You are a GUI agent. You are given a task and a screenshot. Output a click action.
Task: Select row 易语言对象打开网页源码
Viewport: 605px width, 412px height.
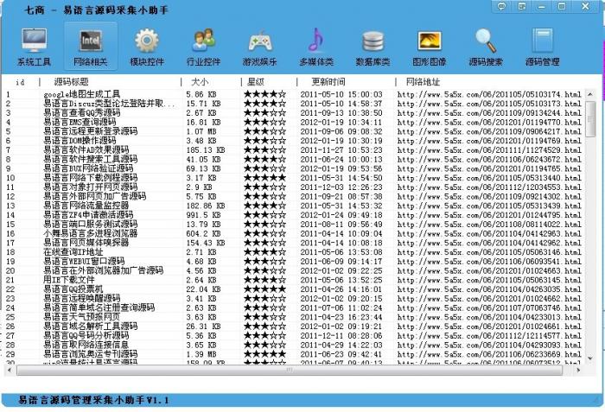pyautogui.click(x=293, y=187)
